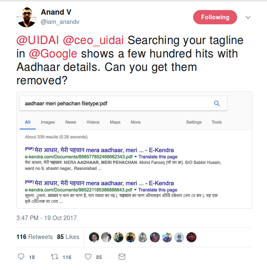The height and width of the screenshot is (270, 267).
Task: Expand the tweet options chevron
Action: pos(248,18)
